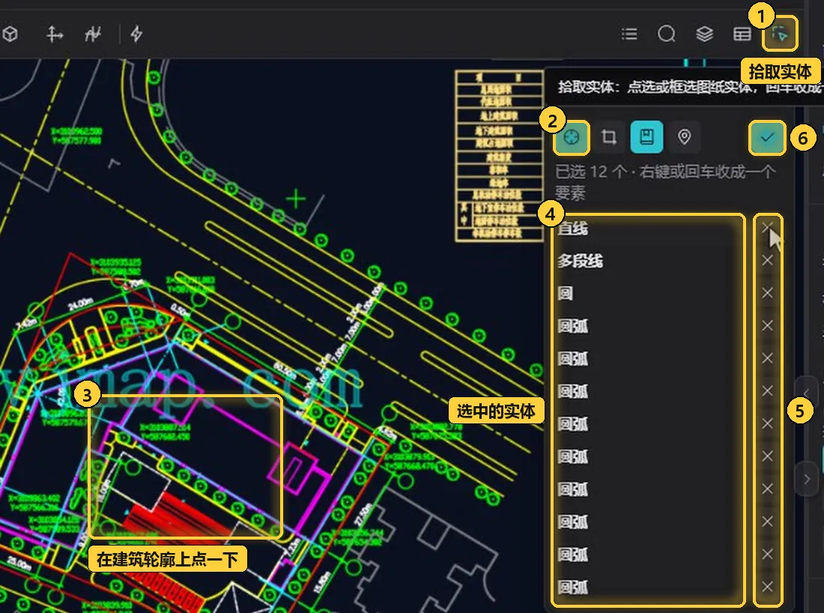Select the crosshair point-pick mode icon
This screenshot has height=613, width=824.
[x=572, y=137]
